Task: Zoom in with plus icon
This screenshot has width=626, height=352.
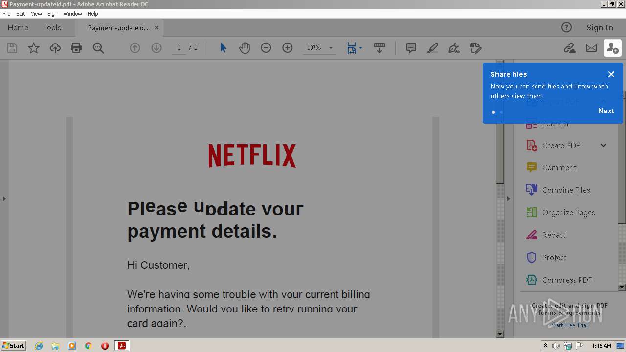Action: (x=288, y=48)
